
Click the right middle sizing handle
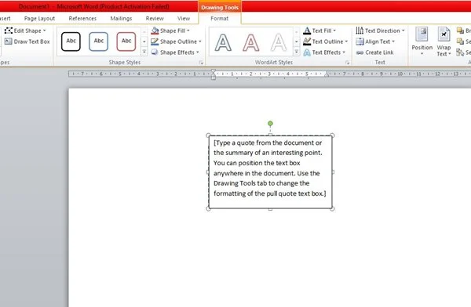[333, 172]
